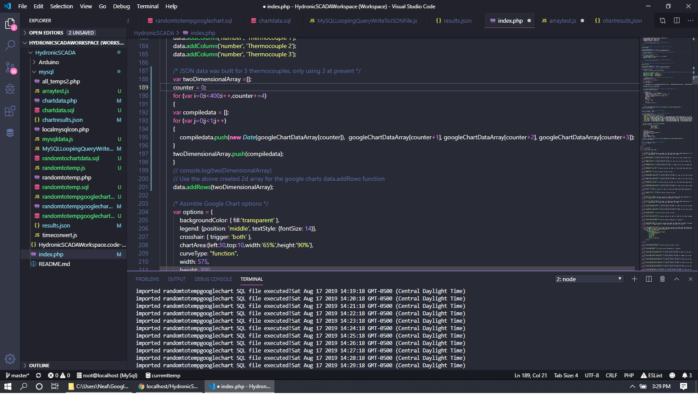This screenshot has width=698, height=407.
Task: Open notifications bell showing 3
Action: pos(687,376)
